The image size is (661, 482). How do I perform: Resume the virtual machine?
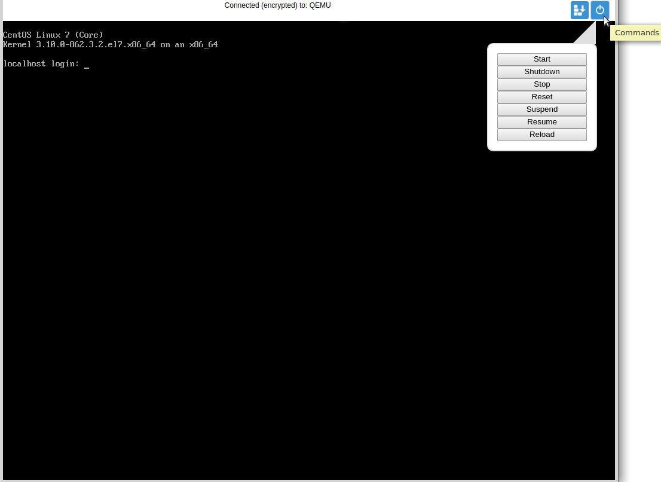[x=541, y=122]
